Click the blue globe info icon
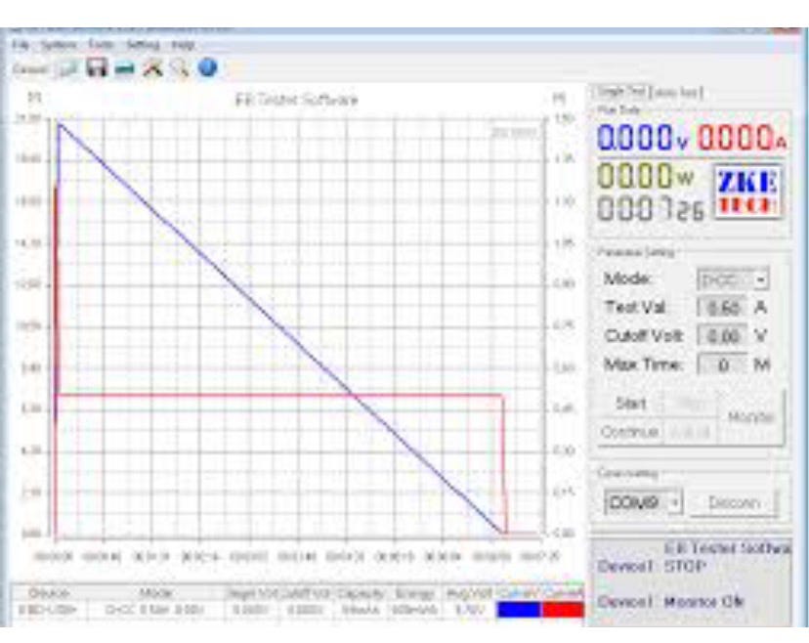809x643 pixels. (207, 67)
